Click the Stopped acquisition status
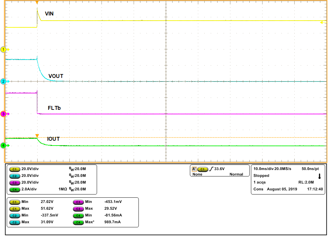Screen dimensions: 329x237 [261, 175]
